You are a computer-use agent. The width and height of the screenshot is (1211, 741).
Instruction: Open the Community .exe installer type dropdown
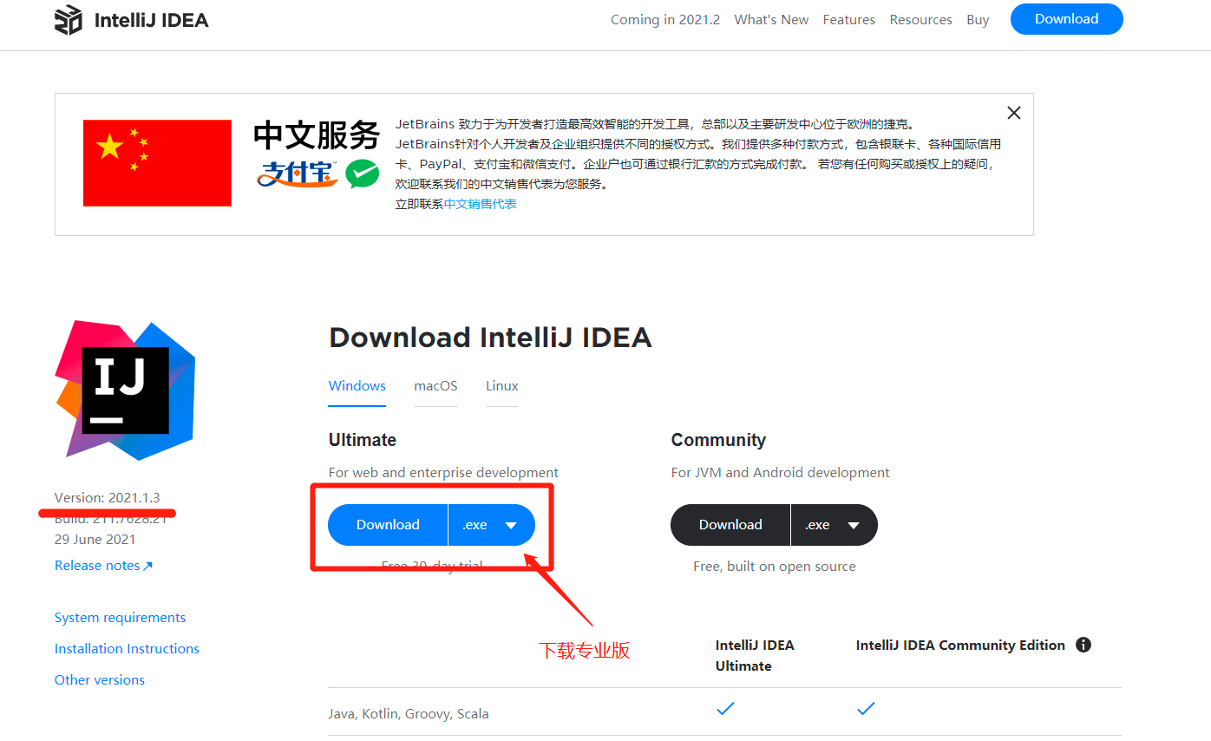[x=835, y=525]
